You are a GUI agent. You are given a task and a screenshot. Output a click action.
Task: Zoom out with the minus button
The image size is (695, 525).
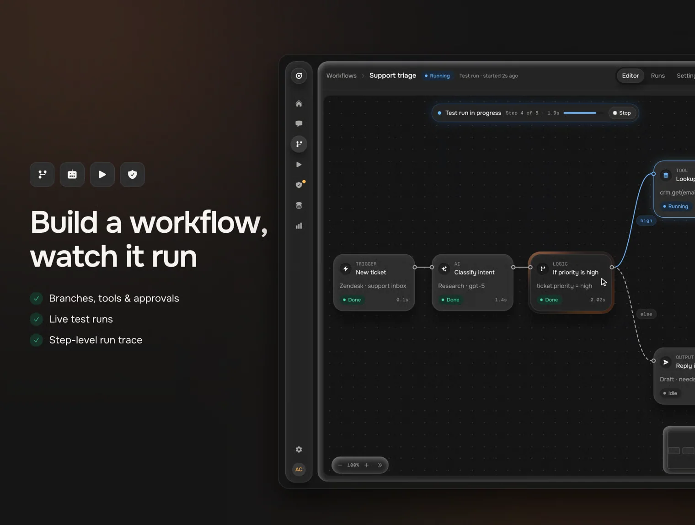click(340, 465)
